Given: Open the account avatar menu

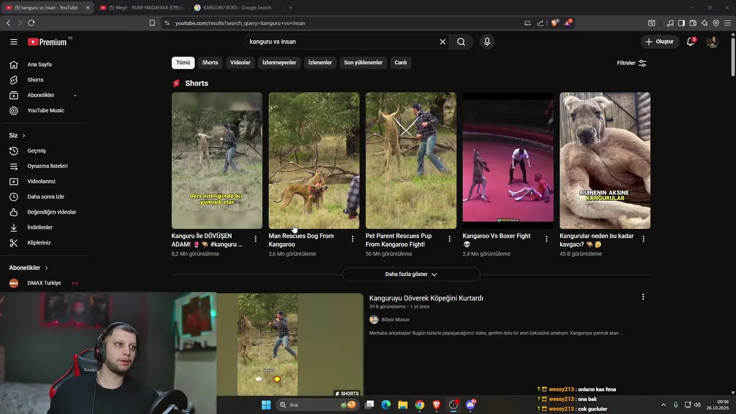Looking at the screenshot, I should coord(712,42).
